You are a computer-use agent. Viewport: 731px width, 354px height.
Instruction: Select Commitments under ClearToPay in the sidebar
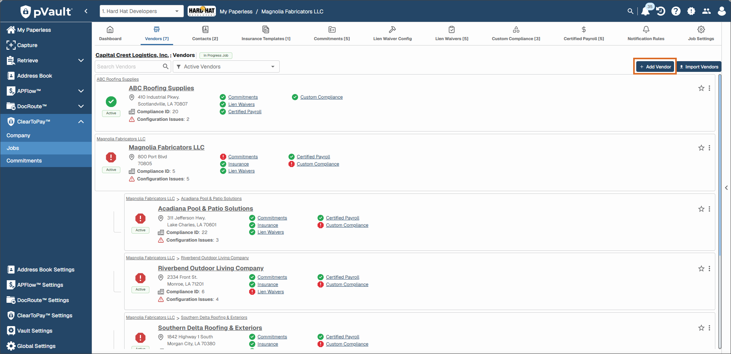[x=46, y=161]
